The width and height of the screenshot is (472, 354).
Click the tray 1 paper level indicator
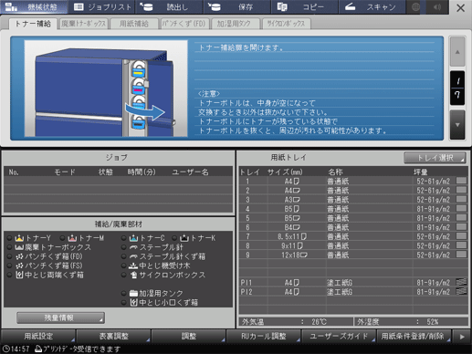461,181
